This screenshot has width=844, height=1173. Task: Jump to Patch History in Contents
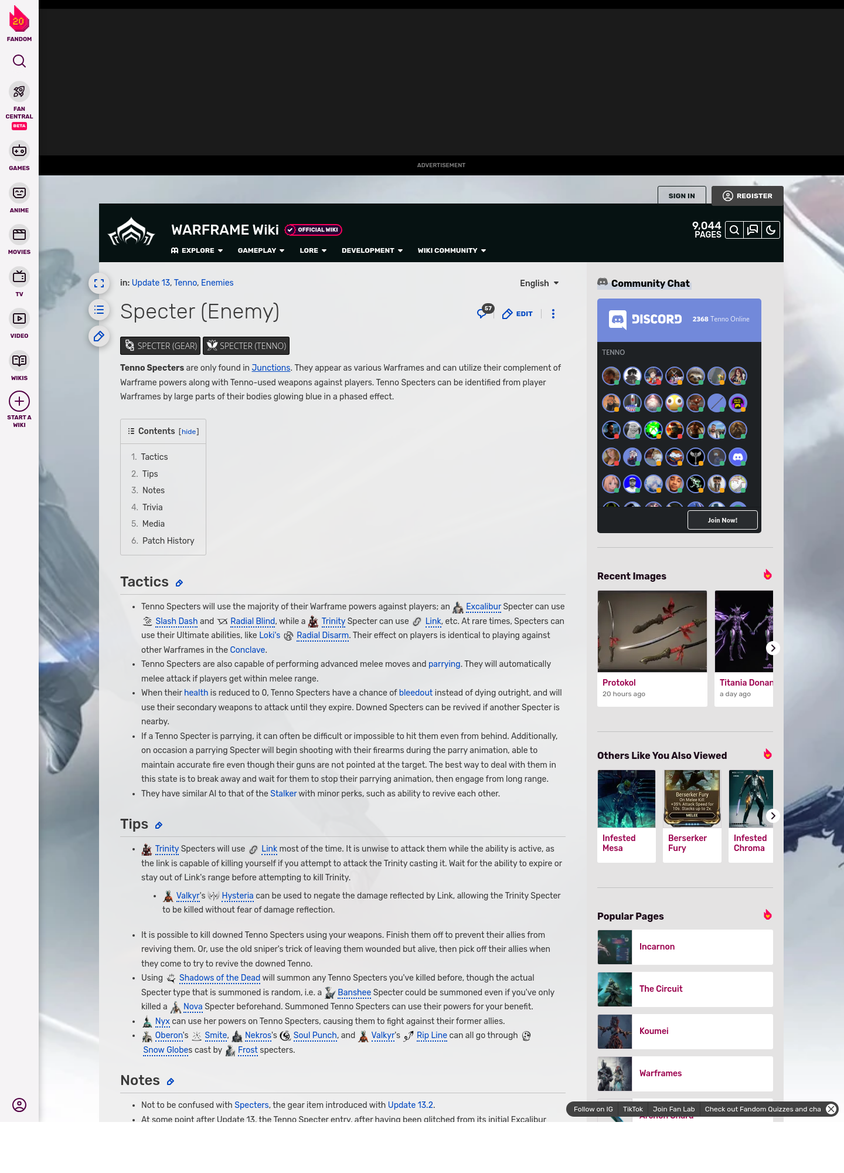click(x=168, y=541)
